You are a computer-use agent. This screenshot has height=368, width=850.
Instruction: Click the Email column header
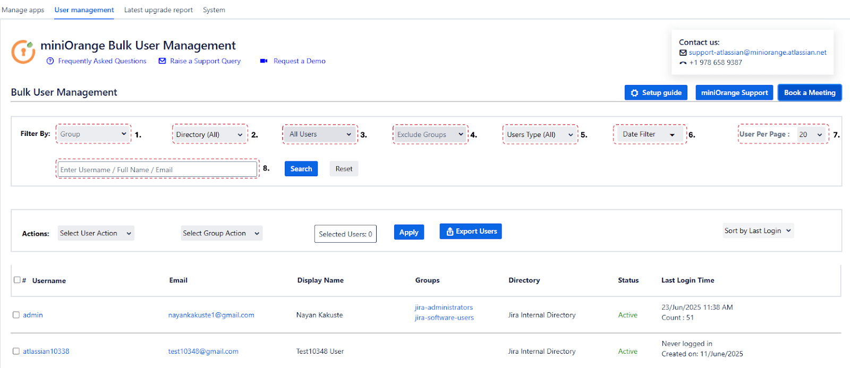[178, 280]
